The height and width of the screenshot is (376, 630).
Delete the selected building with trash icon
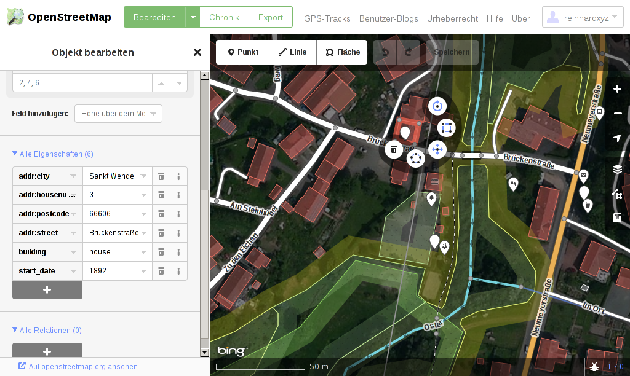pyautogui.click(x=394, y=149)
